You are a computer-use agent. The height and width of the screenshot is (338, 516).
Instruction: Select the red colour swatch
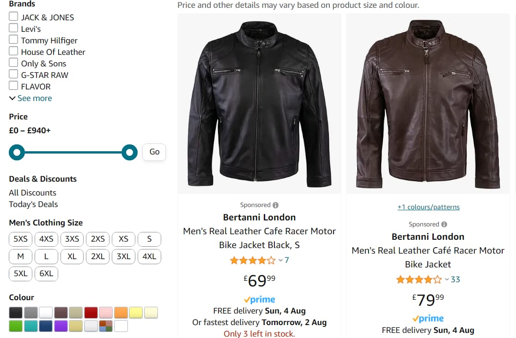pyautogui.click(x=91, y=312)
